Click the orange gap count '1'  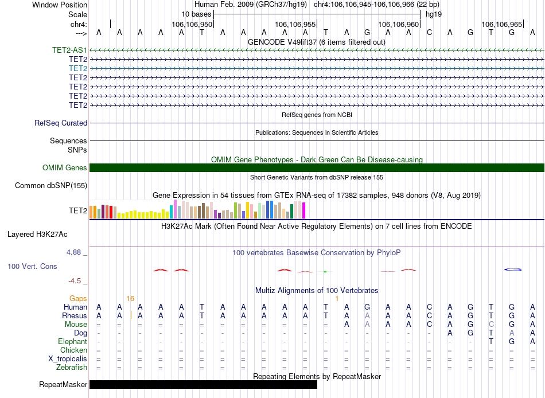[337, 299]
